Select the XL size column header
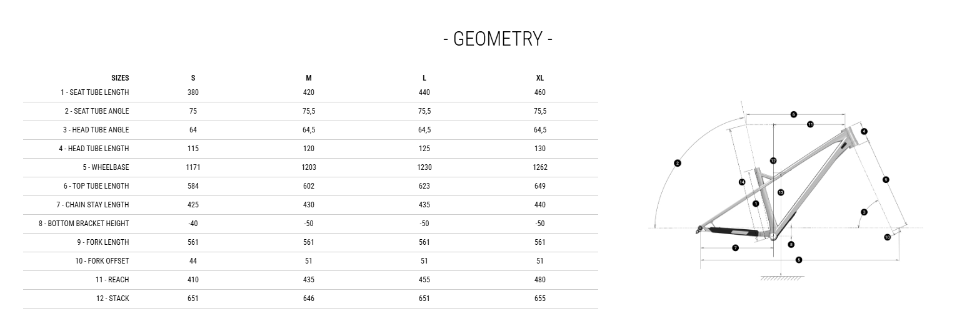Image resolution: width=957 pixels, height=326 pixels. (540, 78)
